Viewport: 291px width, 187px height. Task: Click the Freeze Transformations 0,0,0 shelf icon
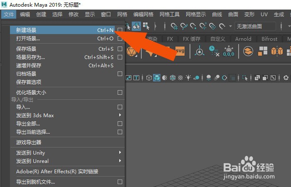point(229,51)
